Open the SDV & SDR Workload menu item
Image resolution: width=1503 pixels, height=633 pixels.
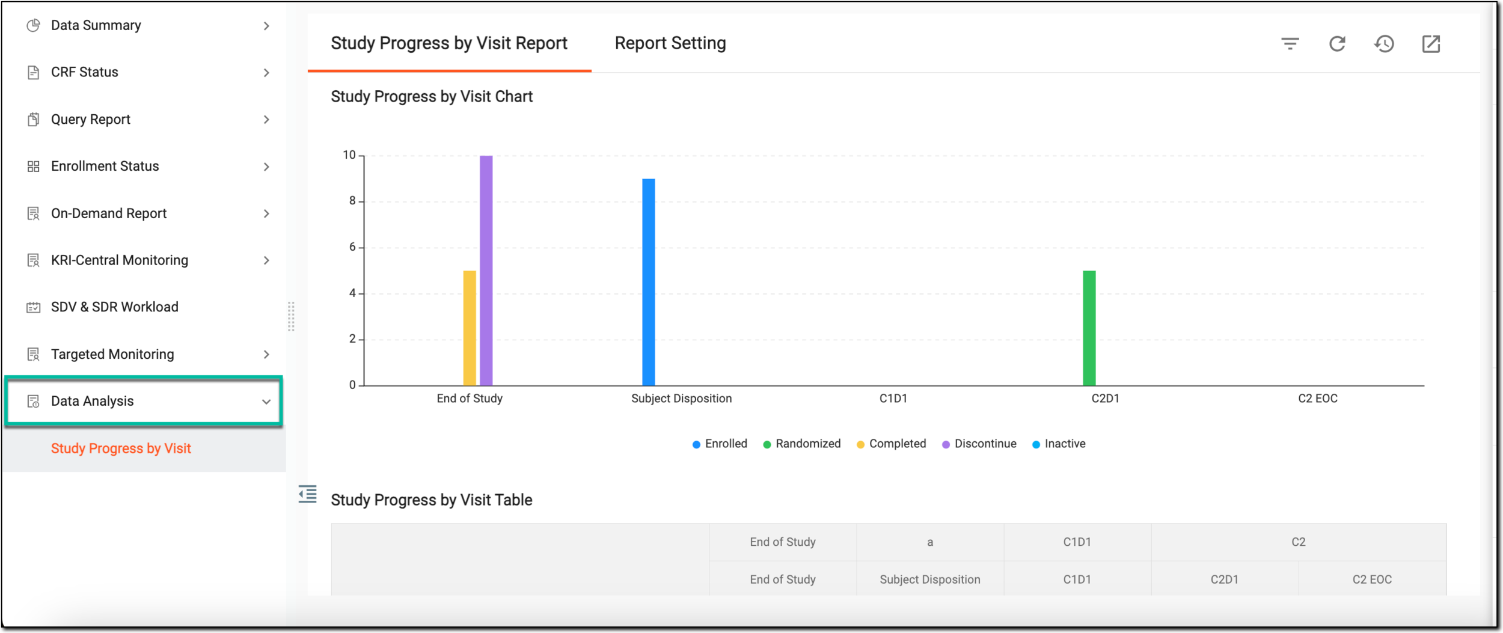144,307
